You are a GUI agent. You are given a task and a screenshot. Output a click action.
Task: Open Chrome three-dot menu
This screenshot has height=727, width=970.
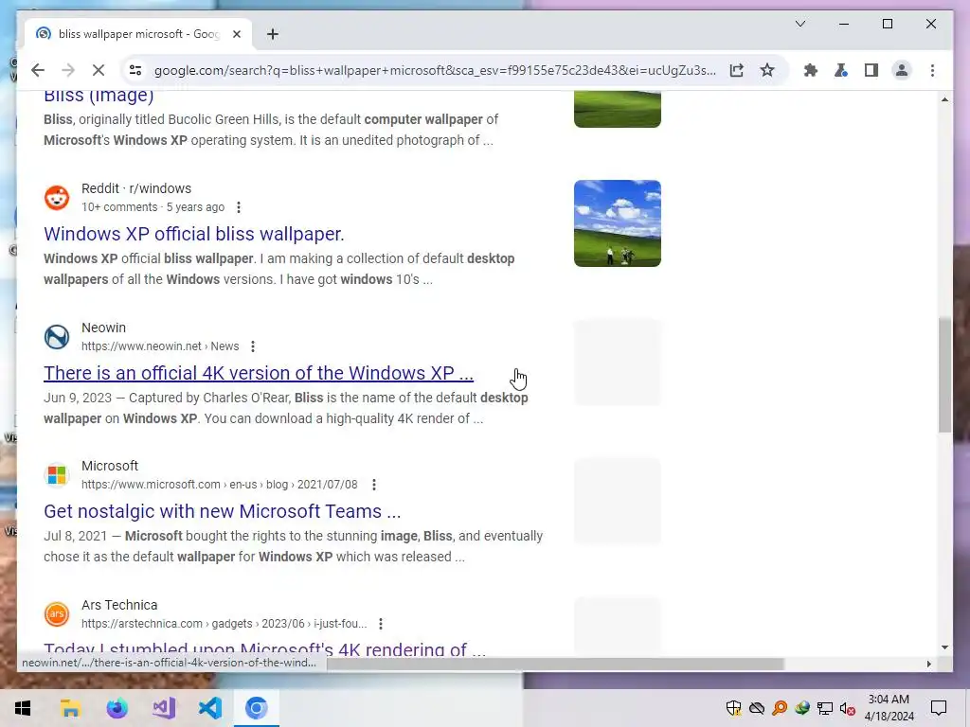(932, 70)
